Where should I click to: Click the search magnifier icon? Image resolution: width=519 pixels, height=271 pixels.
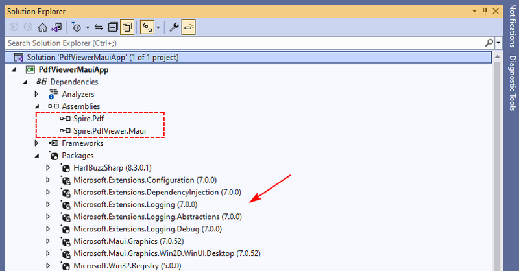pyautogui.click(x=489, y=43)
